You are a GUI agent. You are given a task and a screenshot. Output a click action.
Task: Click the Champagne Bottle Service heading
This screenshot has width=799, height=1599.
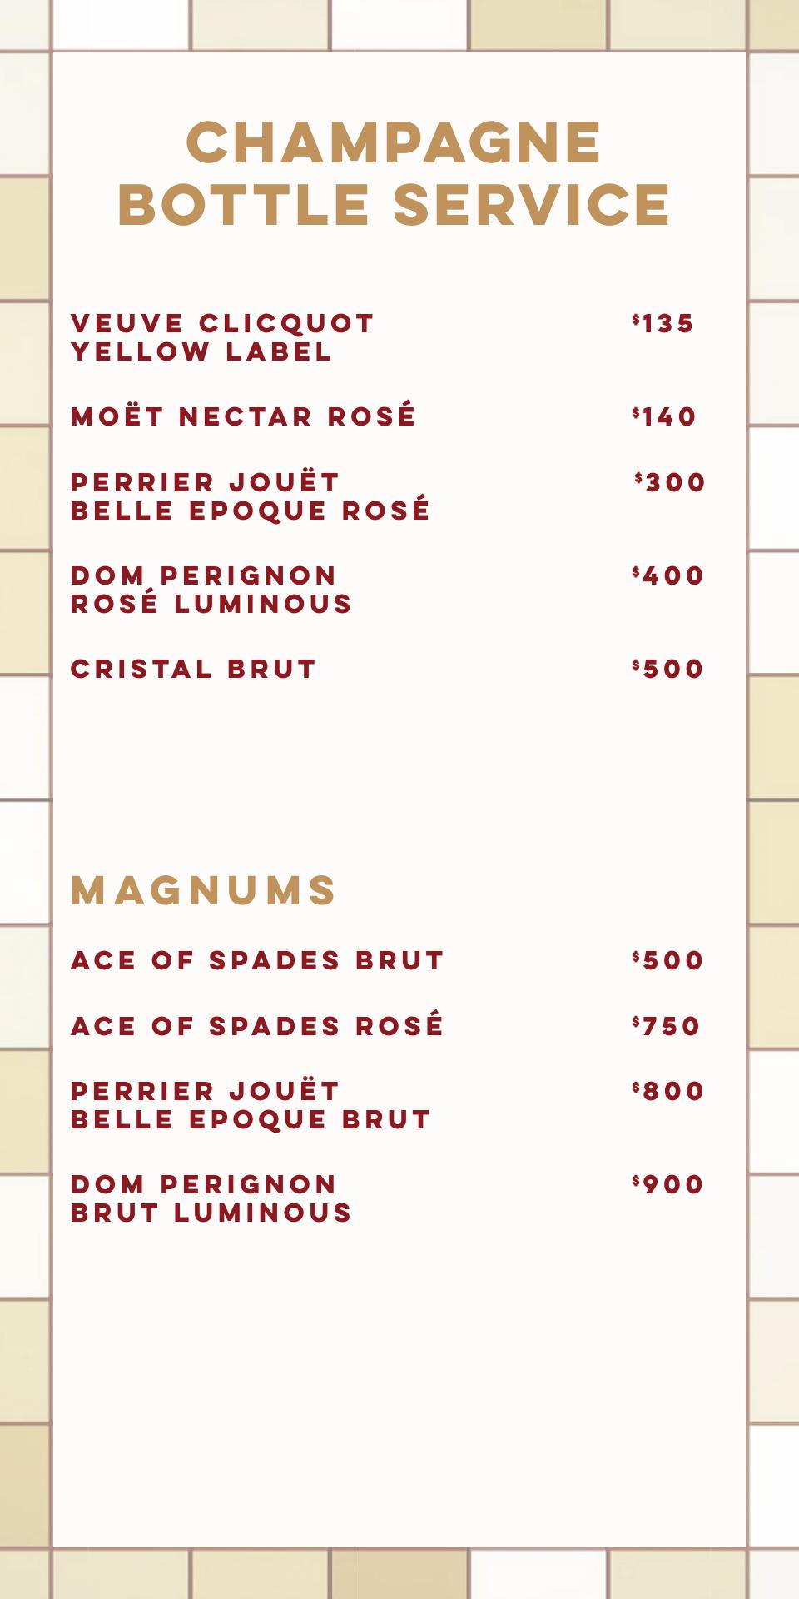(x=395, y=173)
